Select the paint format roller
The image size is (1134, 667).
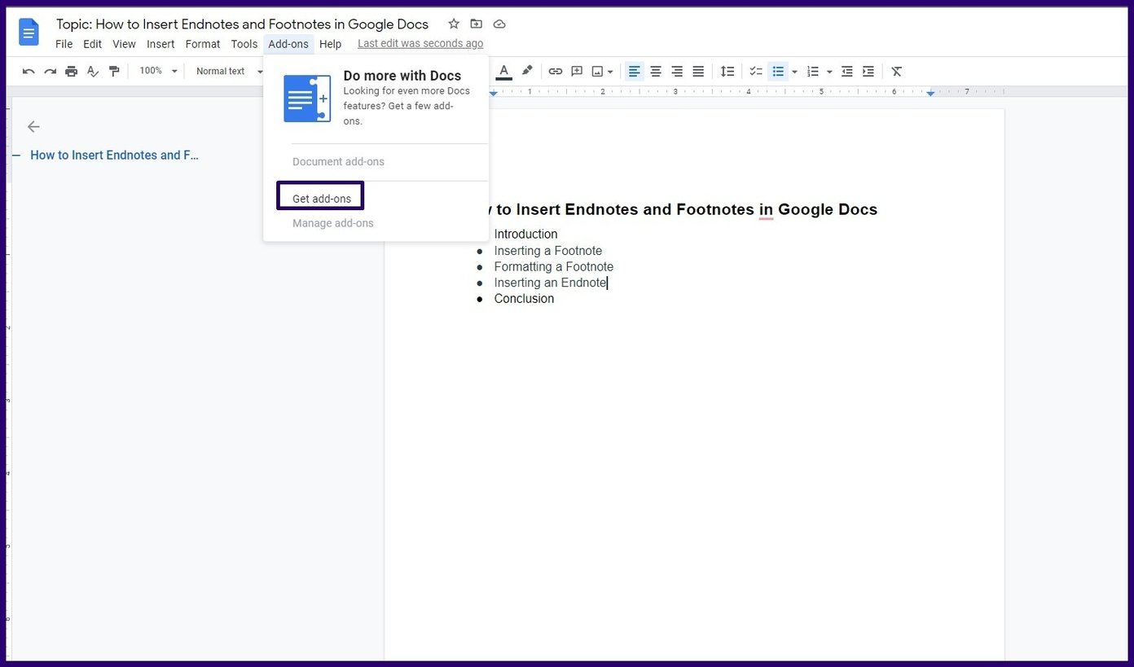[114, 72]
